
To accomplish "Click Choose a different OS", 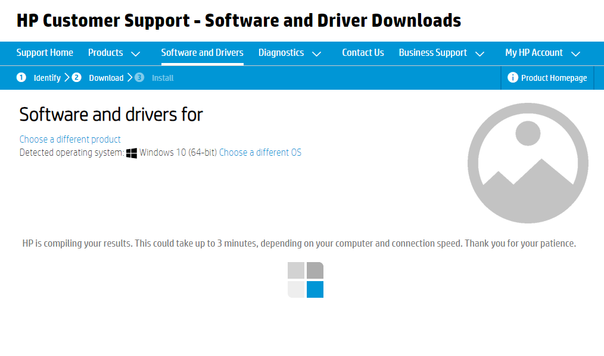I will coord(260,153).
